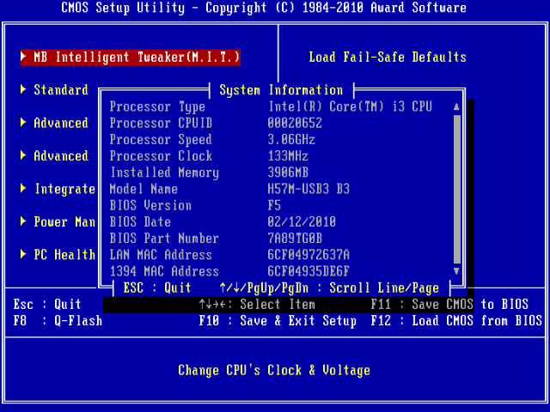The width and height of the screenshot is (550, 412).
Task: Click ESC : Quit in System Information footer
Action: click(157, 288)
